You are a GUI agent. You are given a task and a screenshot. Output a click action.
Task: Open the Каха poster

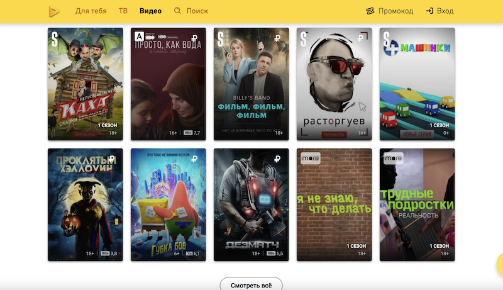86,84
